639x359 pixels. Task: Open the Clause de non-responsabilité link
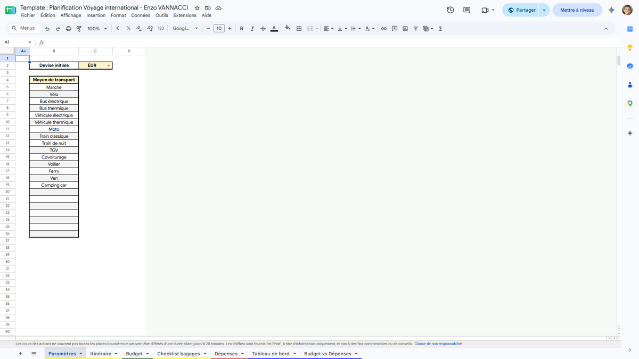point(438,344)
